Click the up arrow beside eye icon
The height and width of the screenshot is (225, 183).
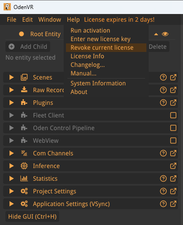pos(156,34)
